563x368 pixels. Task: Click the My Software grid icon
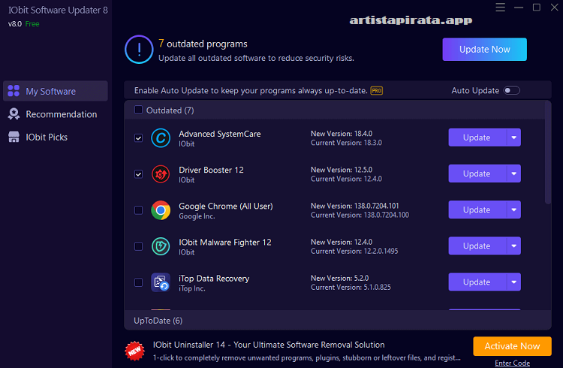[14, 91]
